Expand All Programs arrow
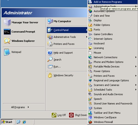 [28, 107]
